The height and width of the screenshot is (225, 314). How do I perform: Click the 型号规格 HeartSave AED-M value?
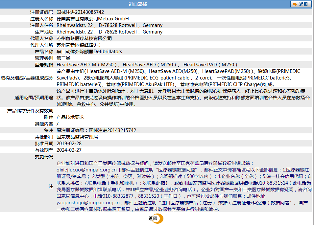point(147,65)
